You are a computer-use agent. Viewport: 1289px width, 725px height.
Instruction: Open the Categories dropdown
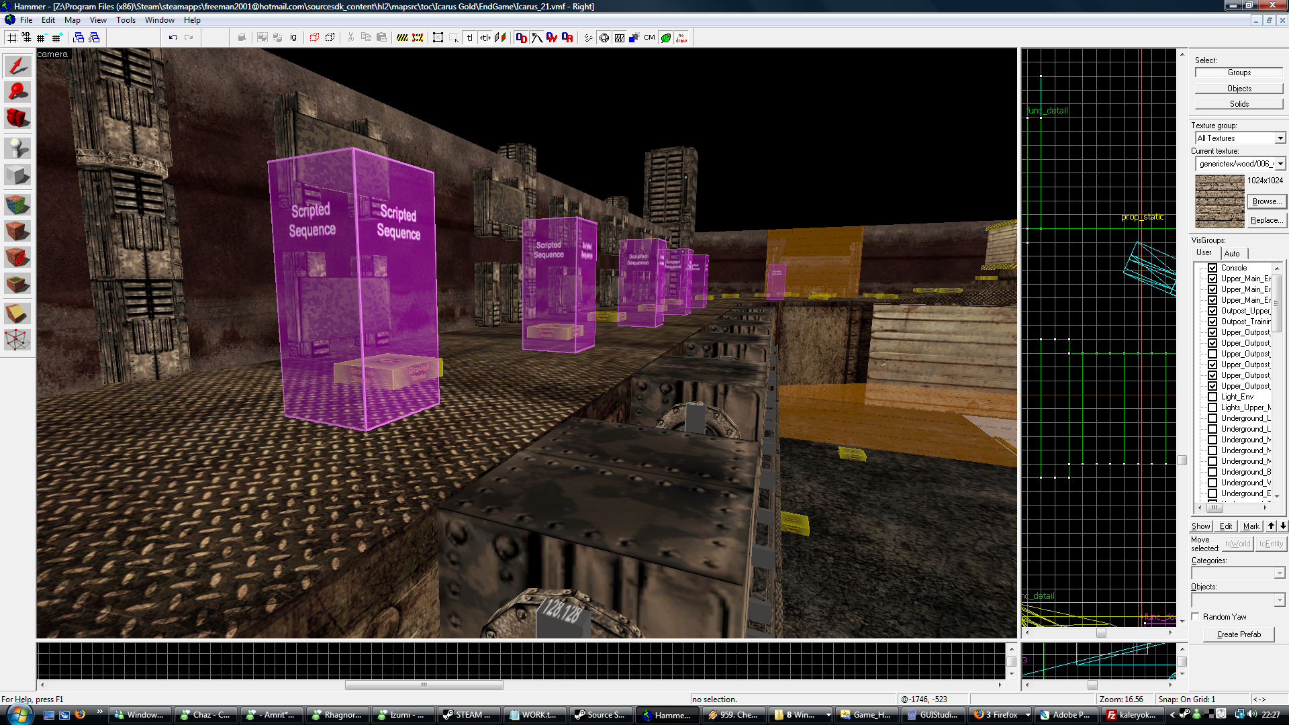(1280, 573)
